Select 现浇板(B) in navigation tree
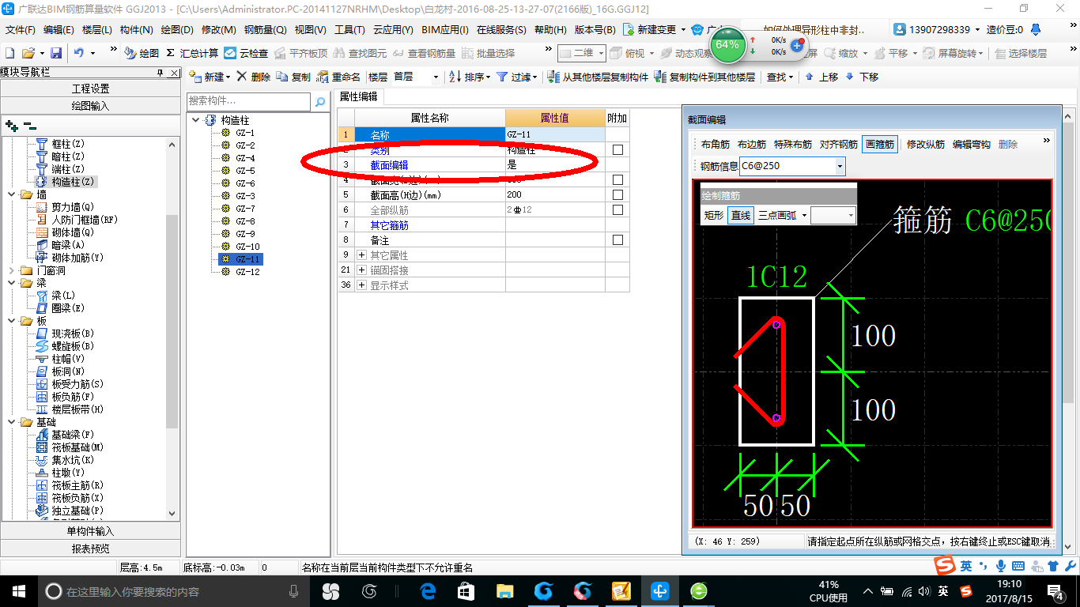The image size is (1080, 607). [x=73, y=334]
